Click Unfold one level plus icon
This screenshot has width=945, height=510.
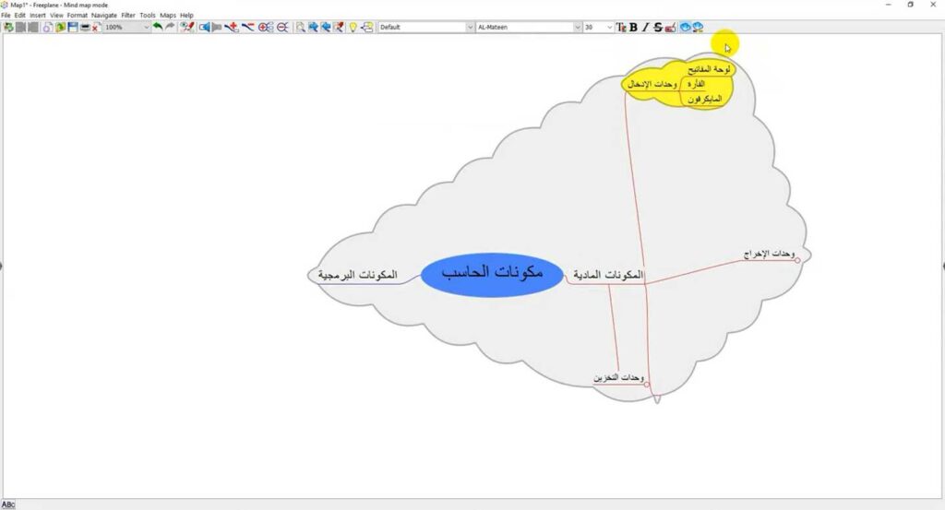(x=266, y=27)
